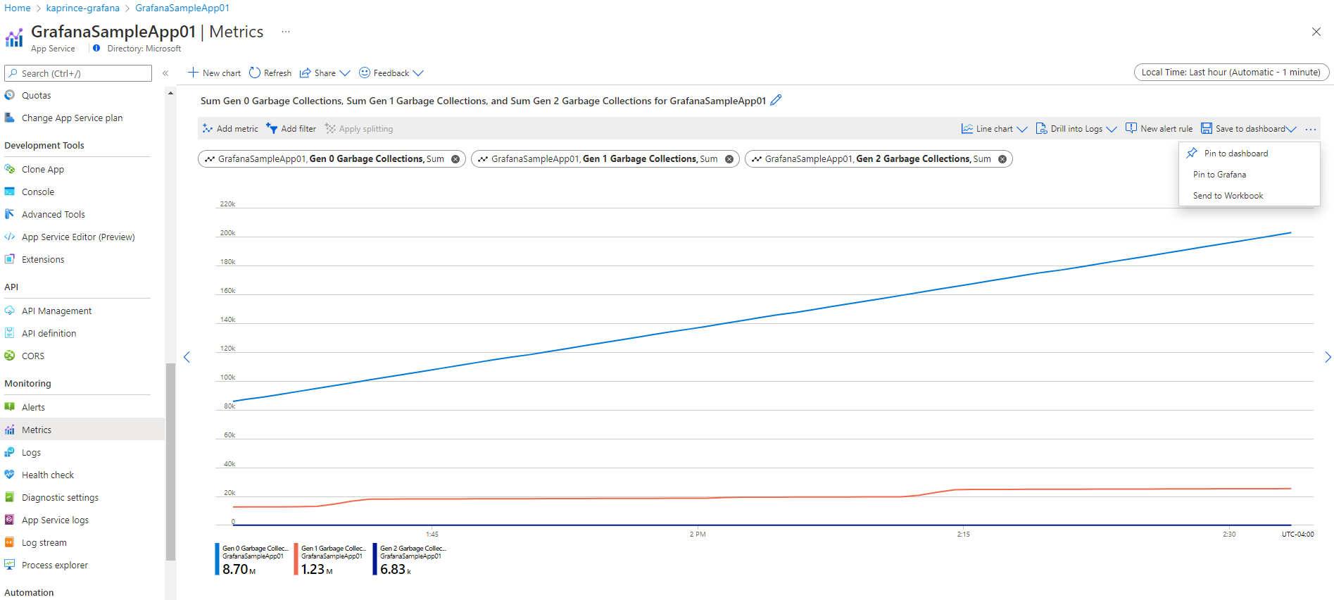The width and height of the screenshot is (1334, 600).
Task: Collapse the sidebar with double-chevron icon
Action: click(165, 73)
